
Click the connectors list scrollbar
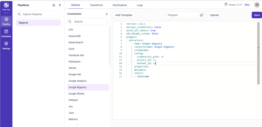tap(110, 46)
